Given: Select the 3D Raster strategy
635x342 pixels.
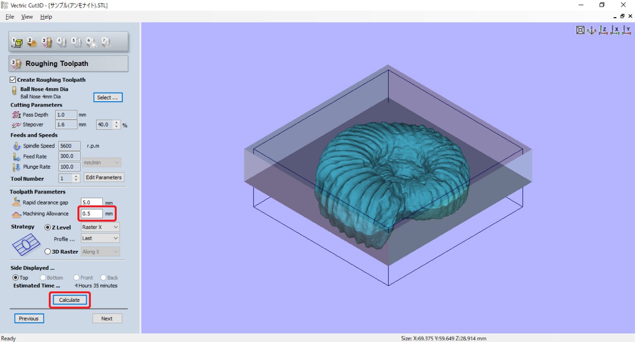Looking at the screenshot, I should tap(48, 251).
